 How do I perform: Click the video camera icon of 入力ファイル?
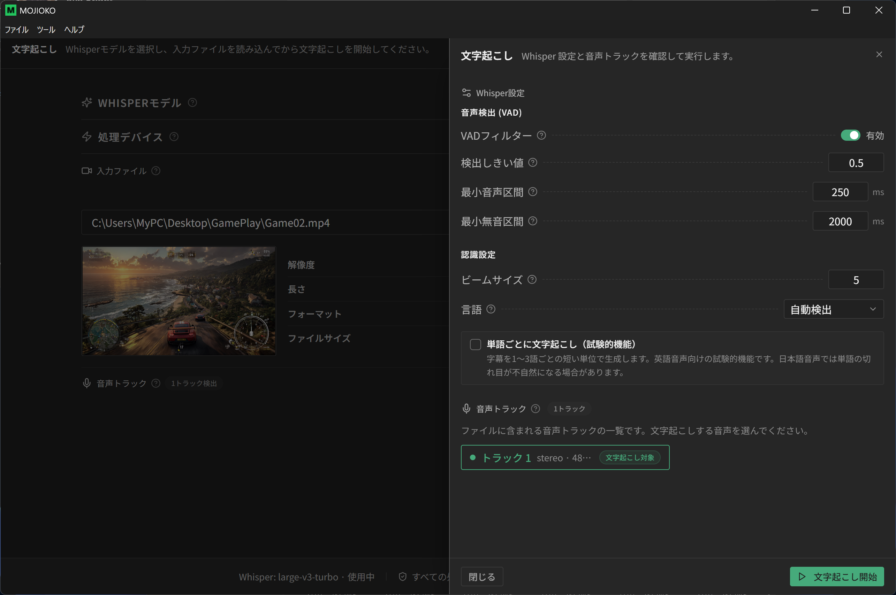[x=87, y=171]
